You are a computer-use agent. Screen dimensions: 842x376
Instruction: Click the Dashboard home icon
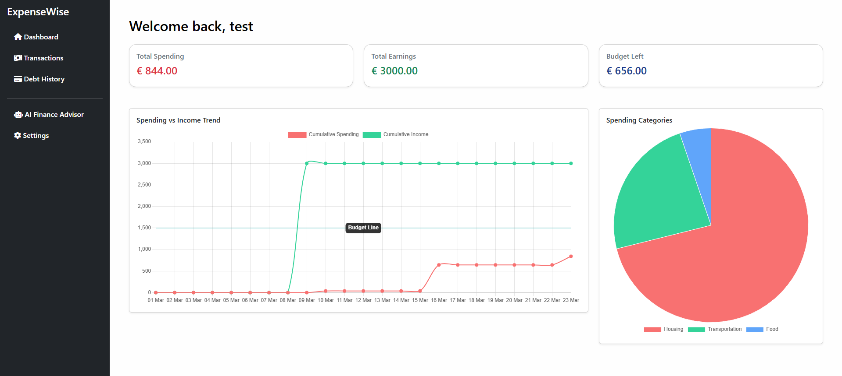coord(18,37)
